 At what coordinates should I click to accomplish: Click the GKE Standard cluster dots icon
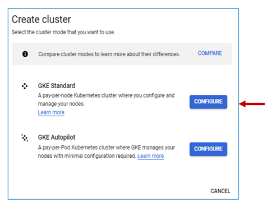[25, 86]
